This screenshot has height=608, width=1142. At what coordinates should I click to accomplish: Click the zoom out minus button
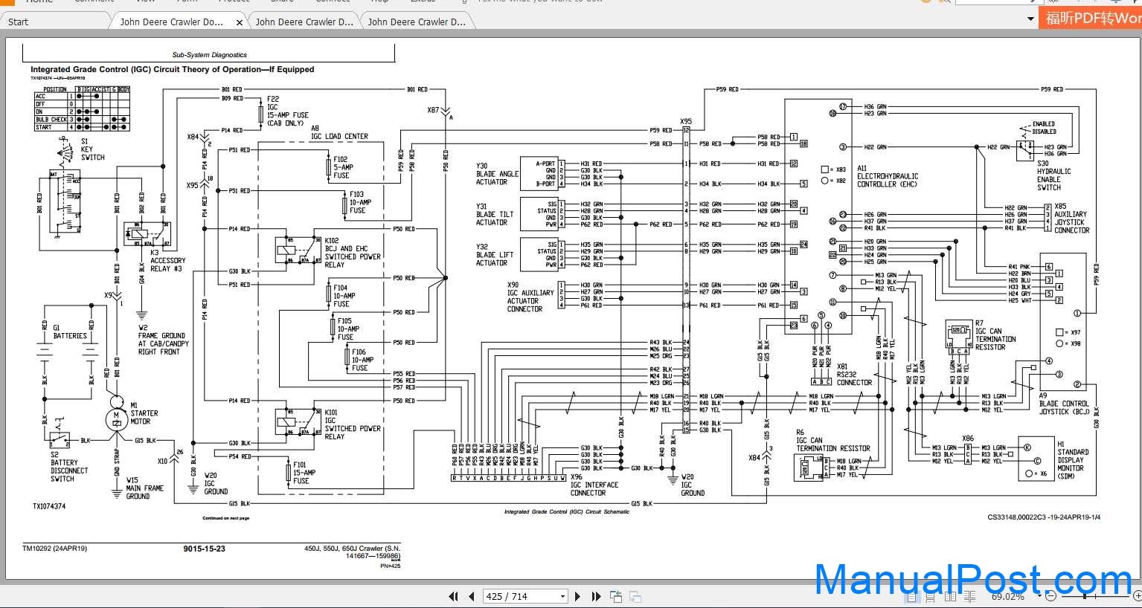coord(1050,596)
